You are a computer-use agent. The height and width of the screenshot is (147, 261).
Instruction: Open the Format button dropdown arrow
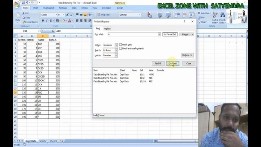pyautogui.click(x=192, y=34)
